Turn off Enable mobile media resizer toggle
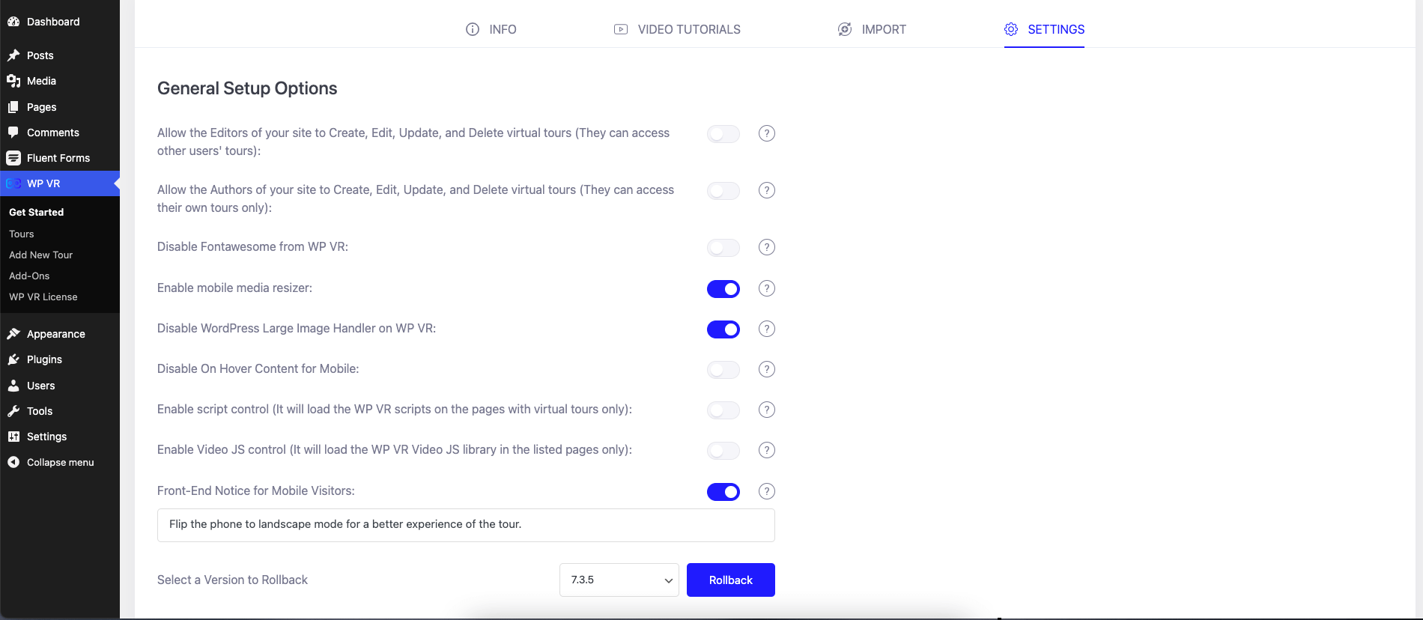 click(x=723, y=289)
